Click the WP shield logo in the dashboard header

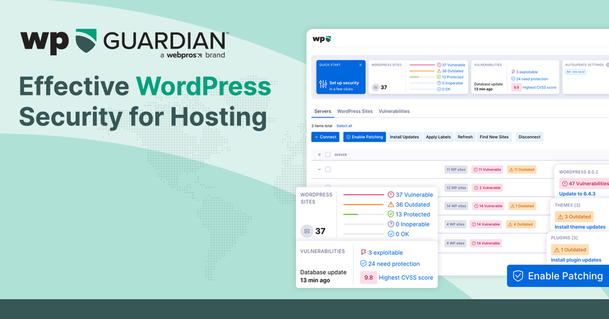(x=322, y=39)
